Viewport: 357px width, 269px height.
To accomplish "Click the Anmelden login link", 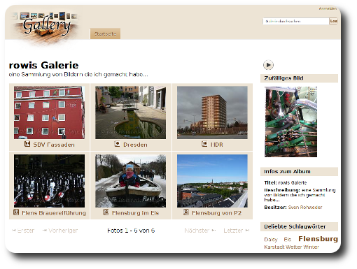I will (x=328, y=8).
